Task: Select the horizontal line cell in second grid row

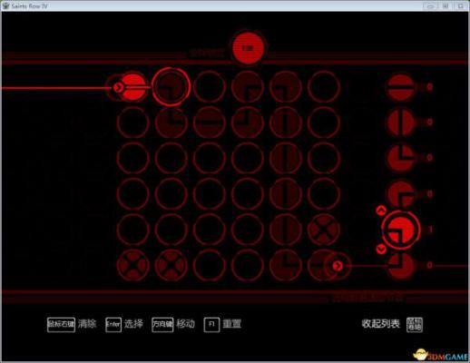Action: pyautogui.click(x=210, y=123)
